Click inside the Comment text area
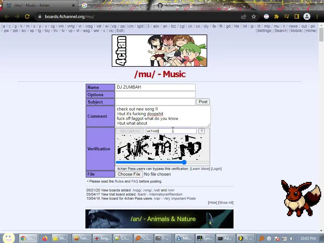Image resolution: width=324 pixels, height=243 pixels. pos(163,116)
